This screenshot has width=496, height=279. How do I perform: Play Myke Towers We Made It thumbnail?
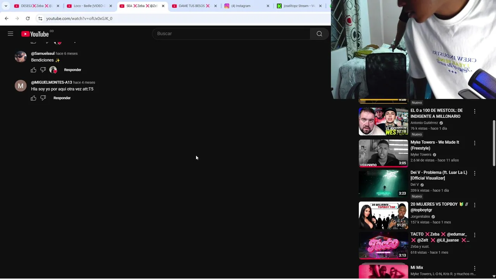(x=383, y=153)
